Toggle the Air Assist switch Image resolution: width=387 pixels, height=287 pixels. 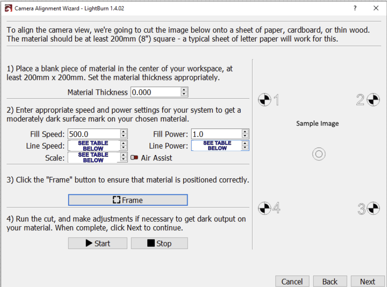coord(134,158)
